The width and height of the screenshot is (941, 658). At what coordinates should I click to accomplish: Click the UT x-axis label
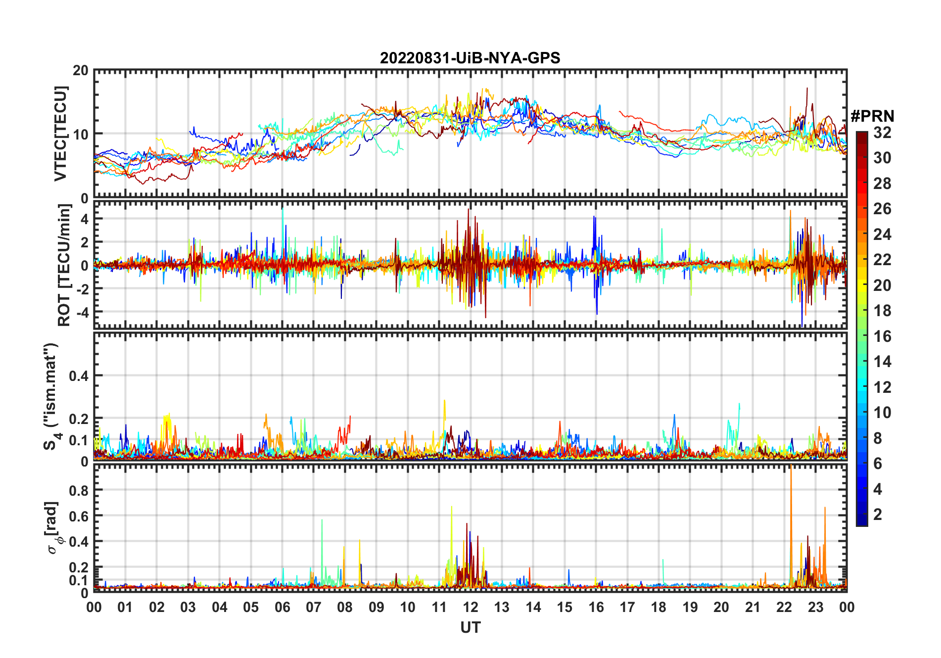pyautogui.click(x=470, y=627)
